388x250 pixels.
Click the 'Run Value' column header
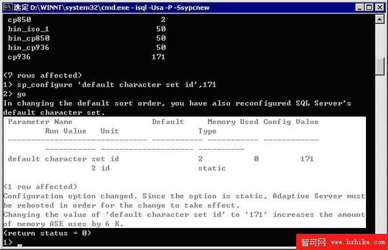[x=65, y=131]
